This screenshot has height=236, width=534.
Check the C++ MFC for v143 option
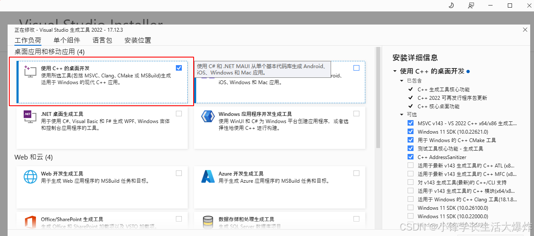click(411, 174)
